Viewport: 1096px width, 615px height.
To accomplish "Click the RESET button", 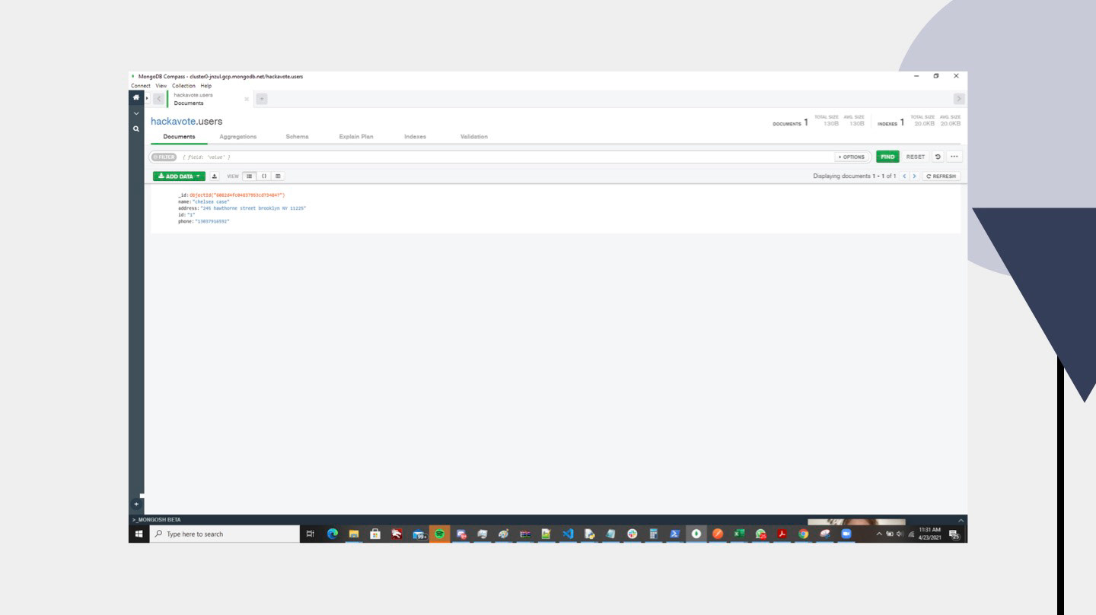I will [916, 157].
